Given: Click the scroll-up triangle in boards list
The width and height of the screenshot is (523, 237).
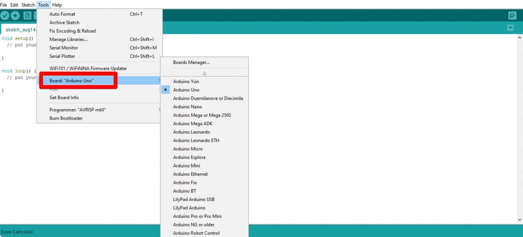Looking at the screenshot, I should coord(204,73).
